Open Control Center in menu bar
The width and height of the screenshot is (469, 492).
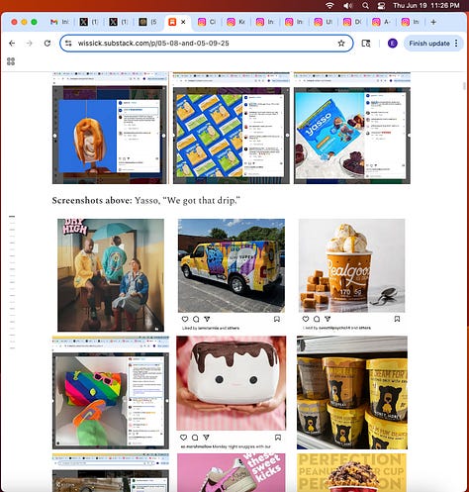pos(381,6)
